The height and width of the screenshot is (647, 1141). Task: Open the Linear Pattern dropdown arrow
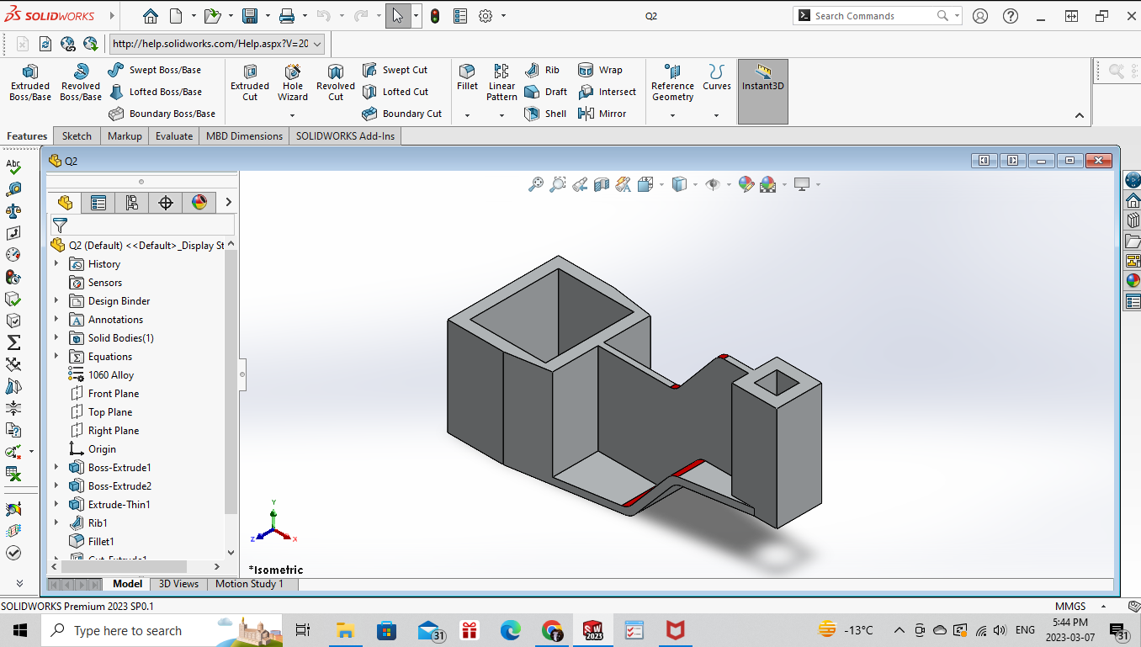pyautogui.click(x=502, y=115)
